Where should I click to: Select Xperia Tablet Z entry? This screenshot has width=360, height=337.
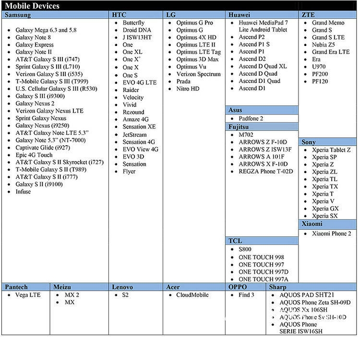pos(331,150)
